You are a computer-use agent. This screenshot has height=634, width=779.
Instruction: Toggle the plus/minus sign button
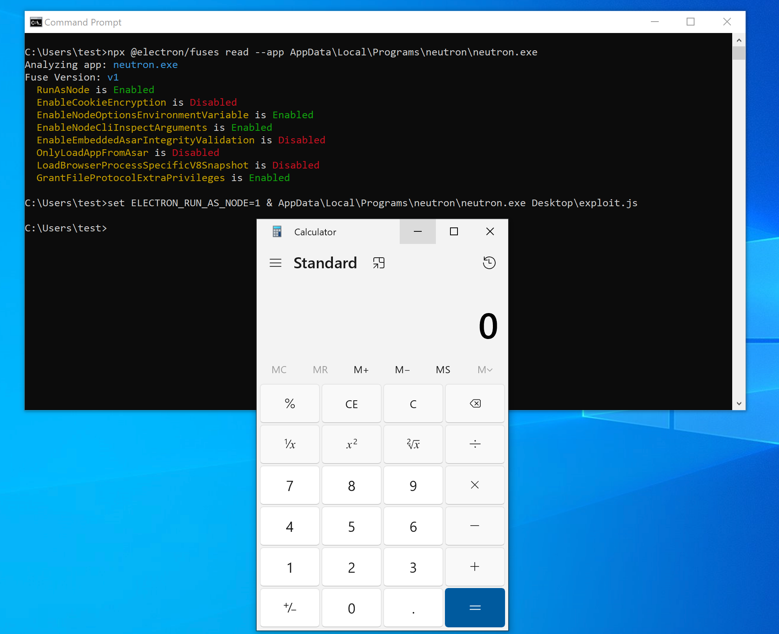click(290, 608)
